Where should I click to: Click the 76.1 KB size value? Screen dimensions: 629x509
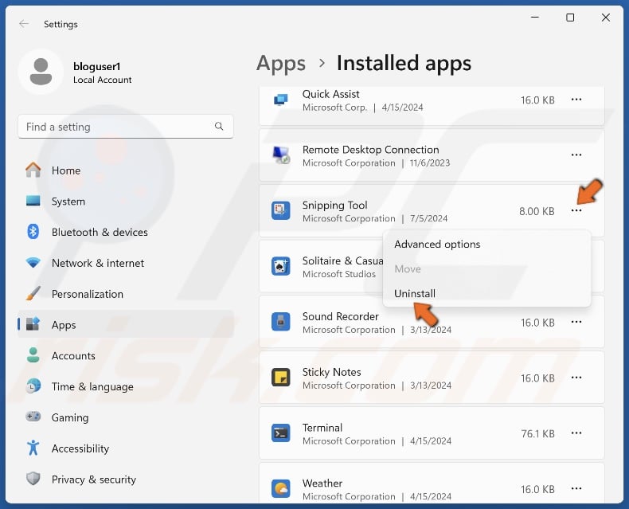pos(538,434)
